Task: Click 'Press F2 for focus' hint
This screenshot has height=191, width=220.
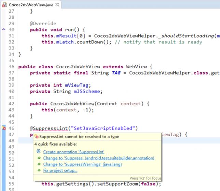Action: 146,178
